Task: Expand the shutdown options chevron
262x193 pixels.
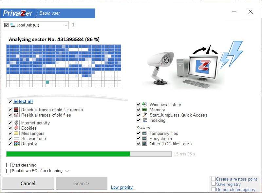Action: (67, 171)
